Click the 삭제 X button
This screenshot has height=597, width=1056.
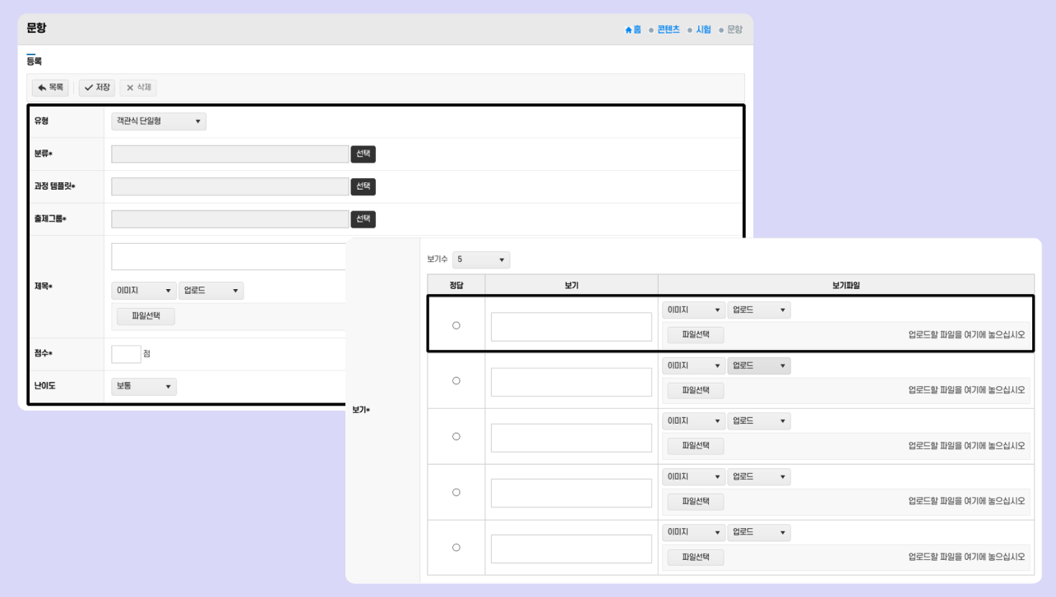(137, 88)
